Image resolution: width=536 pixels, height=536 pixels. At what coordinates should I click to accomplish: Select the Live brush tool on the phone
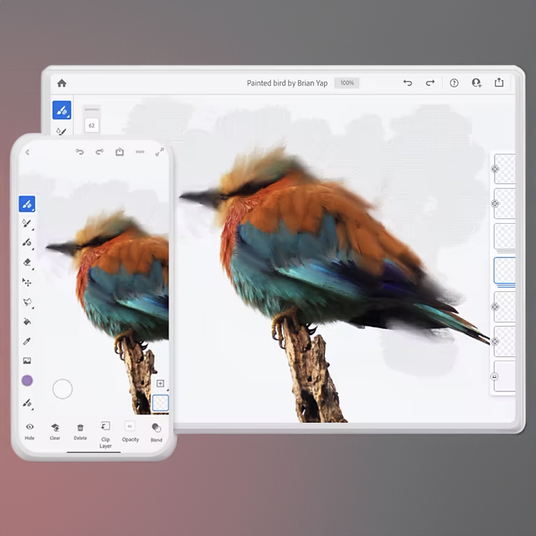point(27,223)
